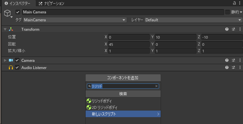Open Audio Listener help reference icon

click(x=227, y=67)
